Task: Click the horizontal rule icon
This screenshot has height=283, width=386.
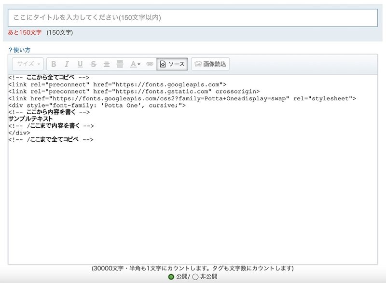Action: pos(120,64)
